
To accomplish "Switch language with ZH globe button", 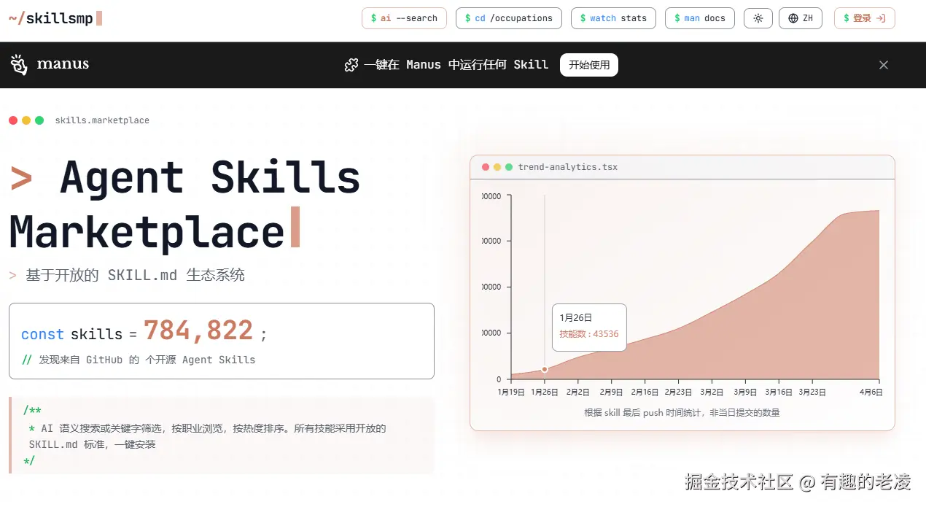I will (801, 18).
